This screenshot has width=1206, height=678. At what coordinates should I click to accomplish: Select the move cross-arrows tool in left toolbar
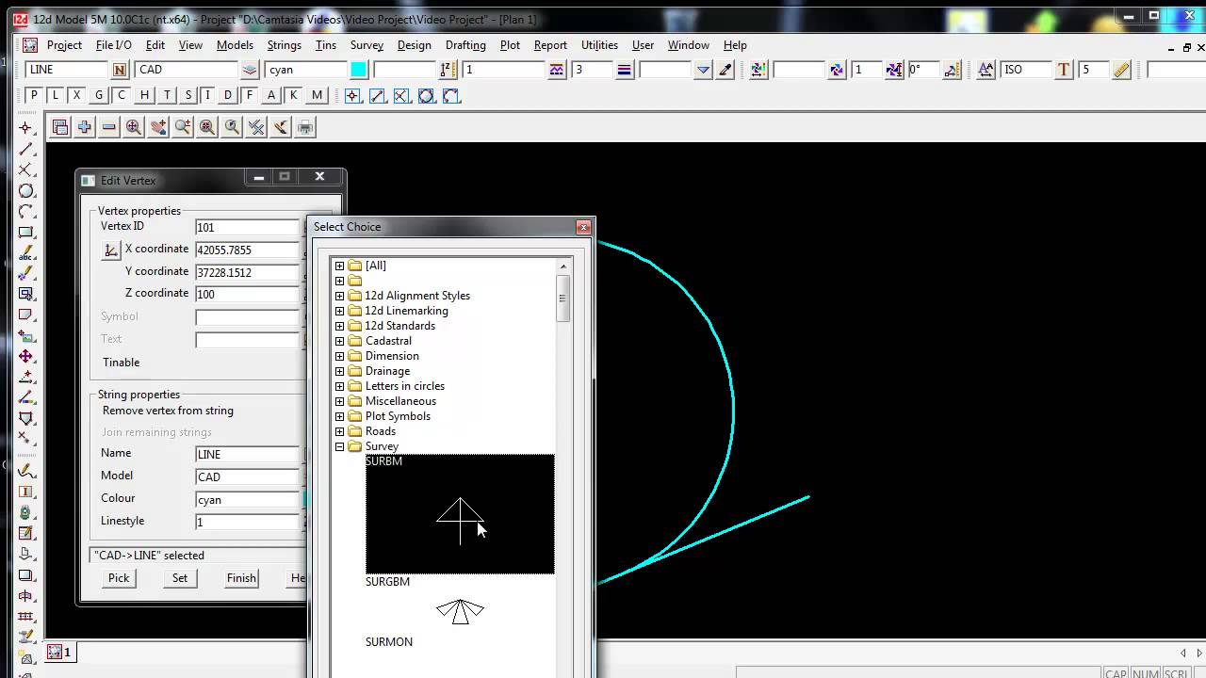pos(26,356)
